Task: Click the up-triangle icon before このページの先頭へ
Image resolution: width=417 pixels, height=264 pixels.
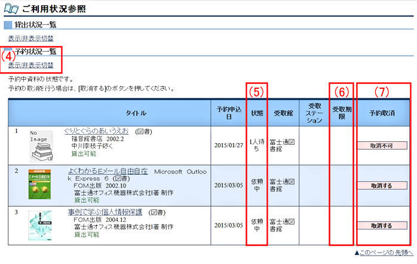Action: [x=357, y=253]
